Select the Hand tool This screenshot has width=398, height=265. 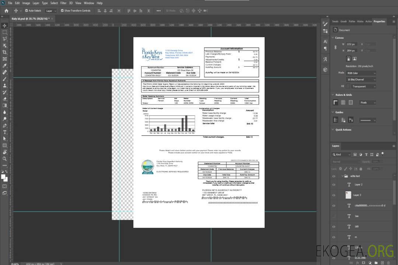(4, 152)
